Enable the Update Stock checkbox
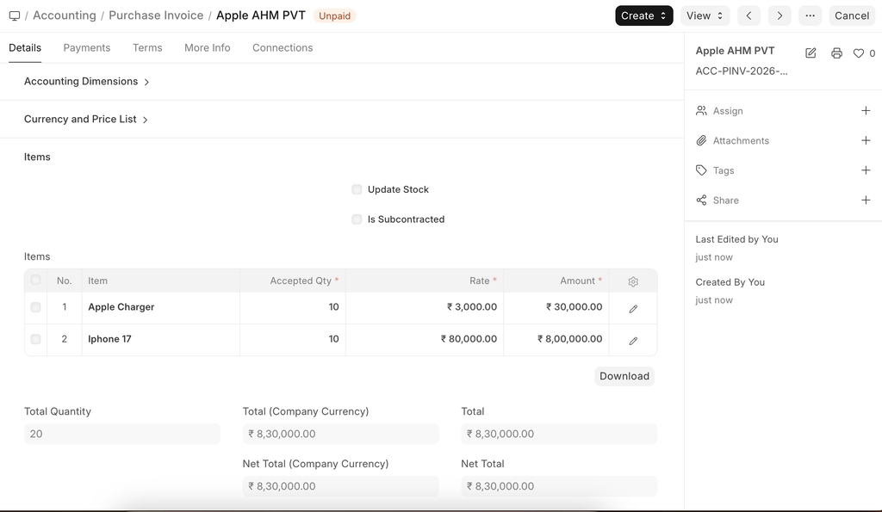882x512 pixels. coord(357,189)
